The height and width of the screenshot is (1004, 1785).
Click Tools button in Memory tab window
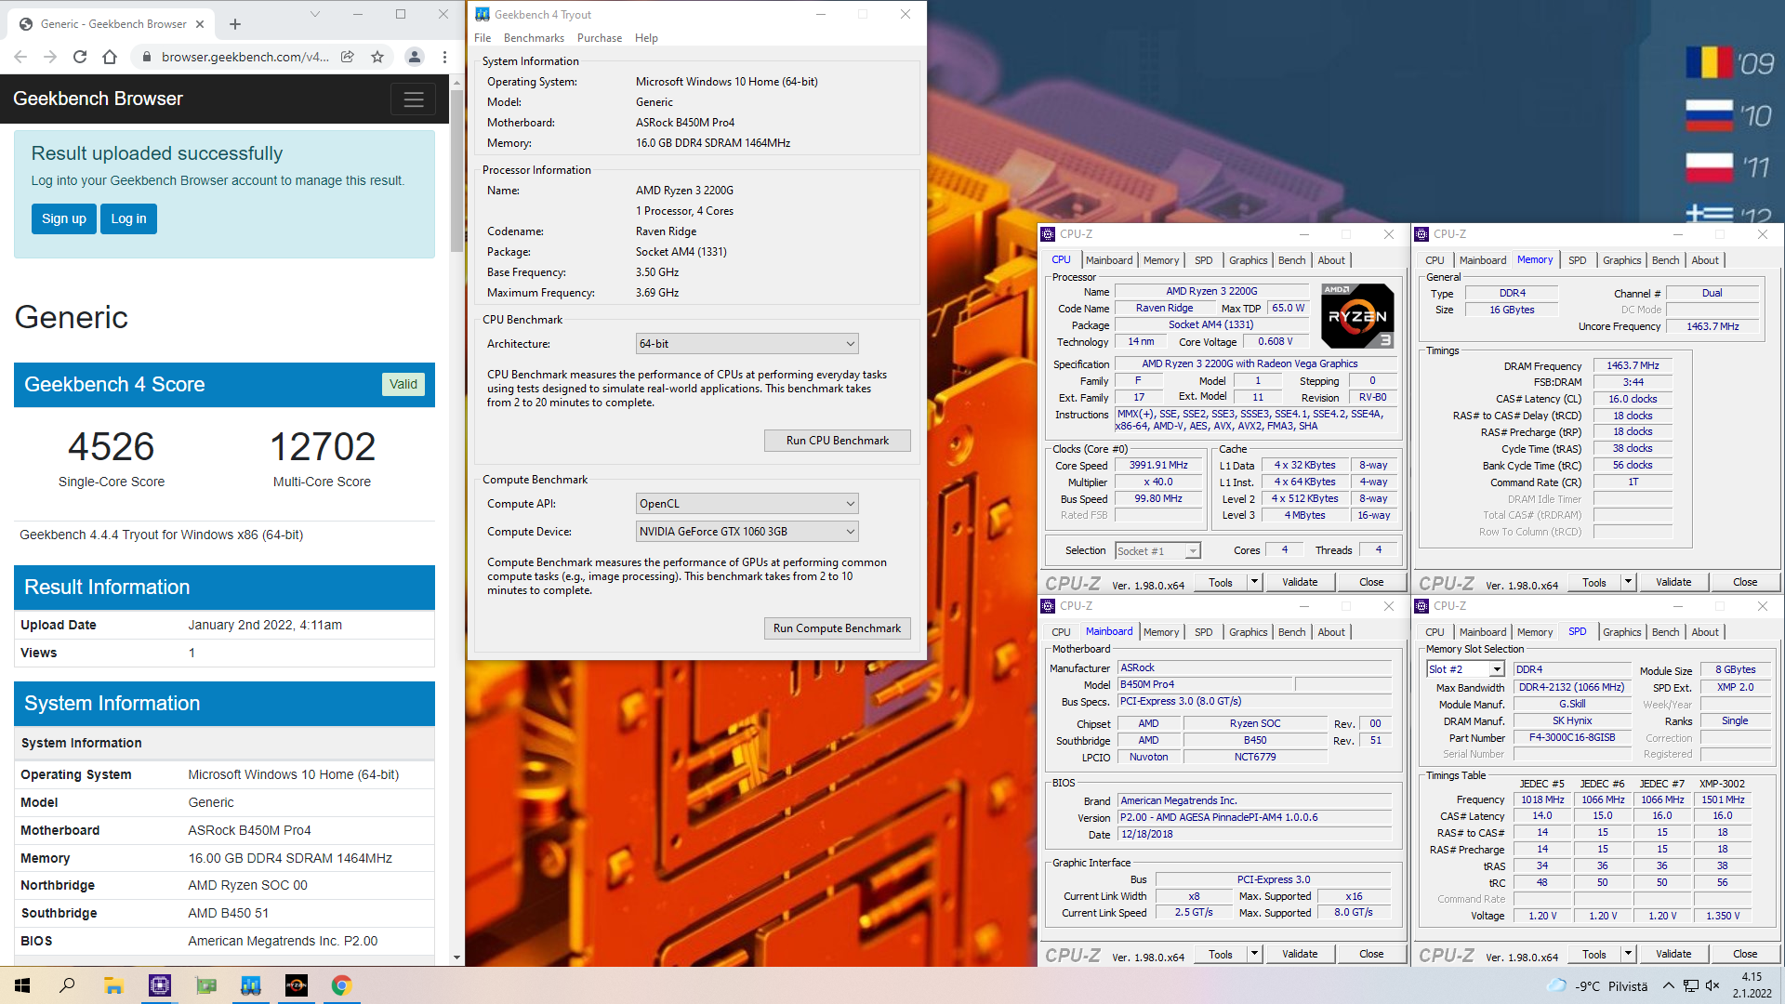(x=1593, y=582)
